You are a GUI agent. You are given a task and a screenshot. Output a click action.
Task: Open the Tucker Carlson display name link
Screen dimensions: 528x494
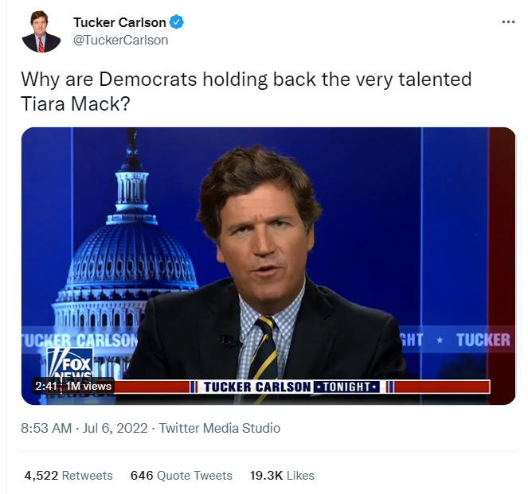[x=119, y=22]
